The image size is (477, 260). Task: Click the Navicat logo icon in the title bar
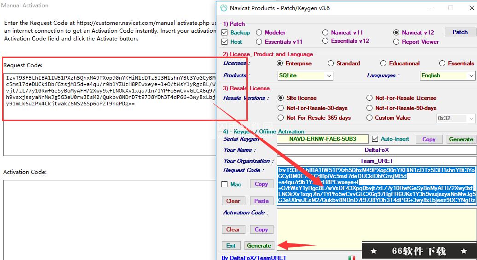coord(224,8)
